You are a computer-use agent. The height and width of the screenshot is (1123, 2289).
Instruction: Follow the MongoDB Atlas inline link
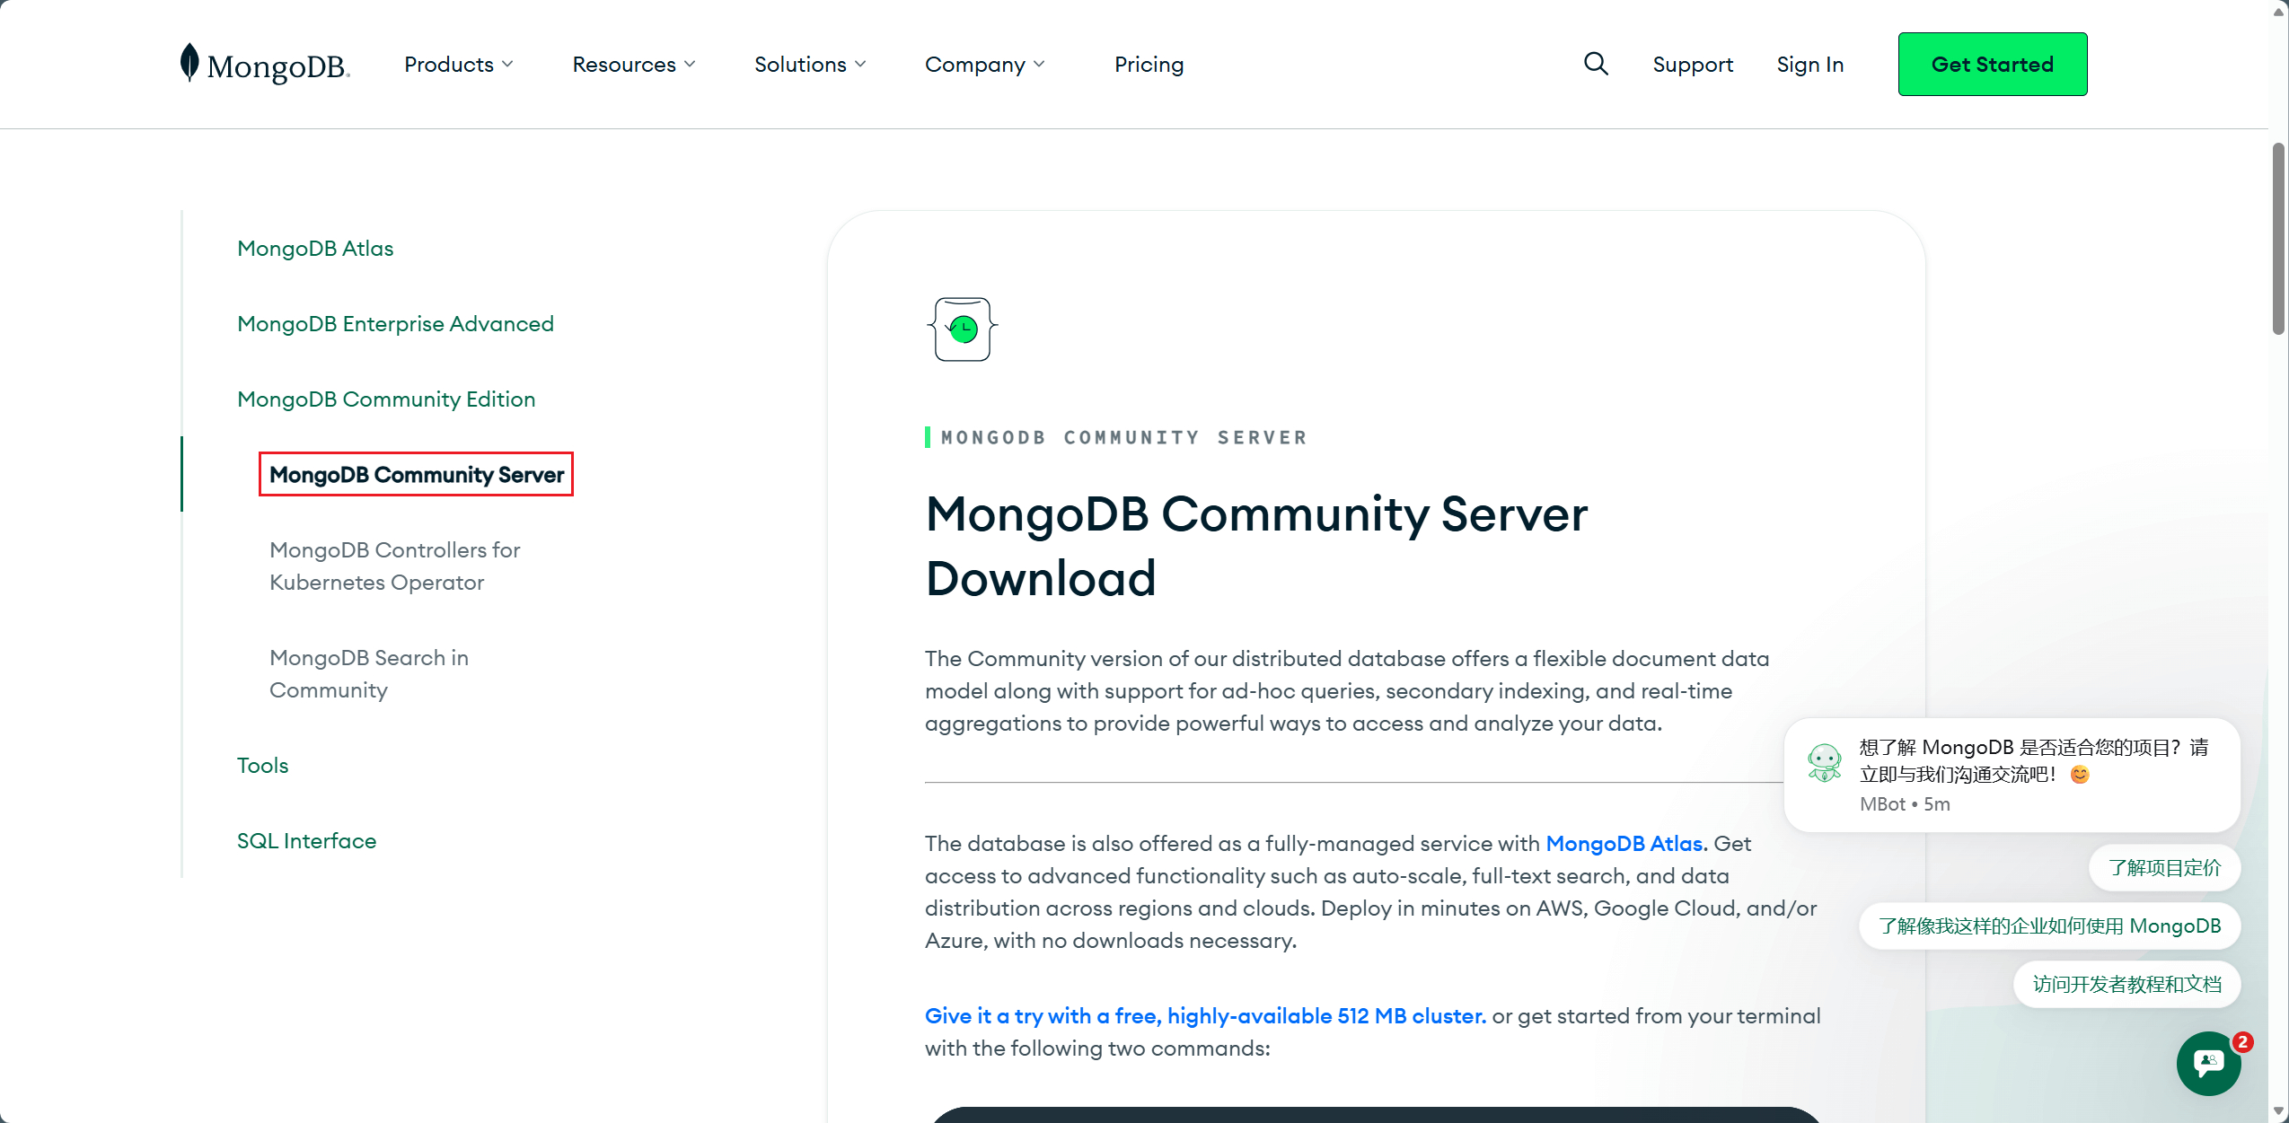click(x=1624, y=844)
